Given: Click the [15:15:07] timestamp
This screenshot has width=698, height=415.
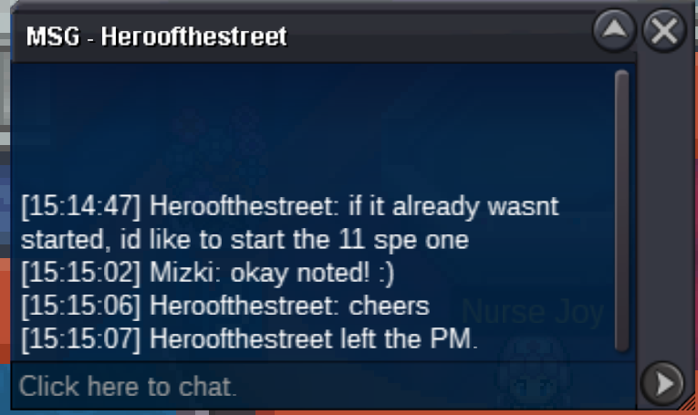Looking at the screenshot, I should pos(80,339).
